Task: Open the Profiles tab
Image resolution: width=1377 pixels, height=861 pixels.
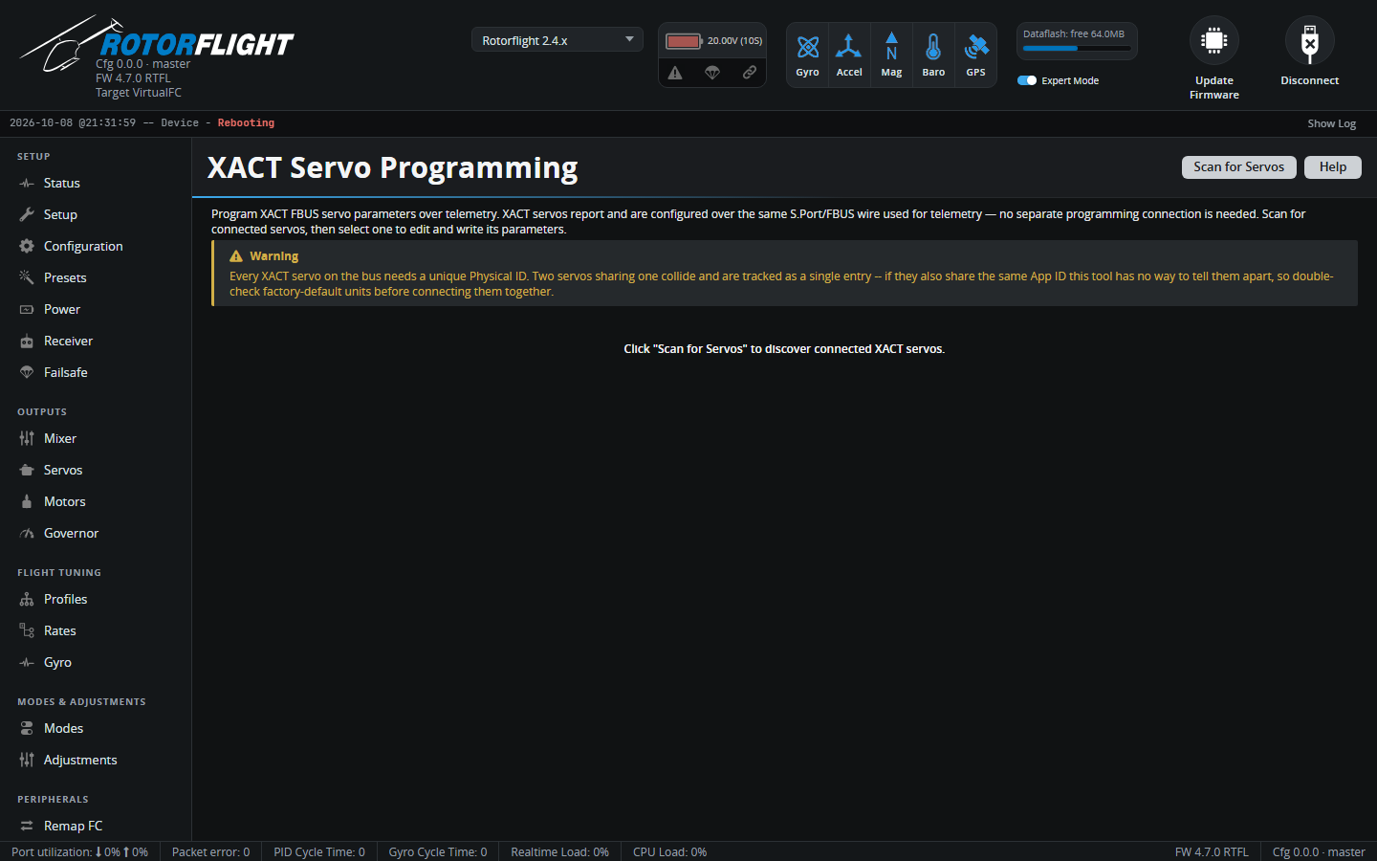Action: (x=96, y=599)
